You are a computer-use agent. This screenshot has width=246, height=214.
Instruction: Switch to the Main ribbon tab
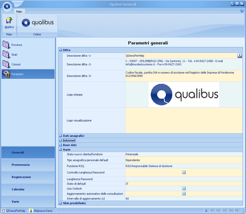19,11
